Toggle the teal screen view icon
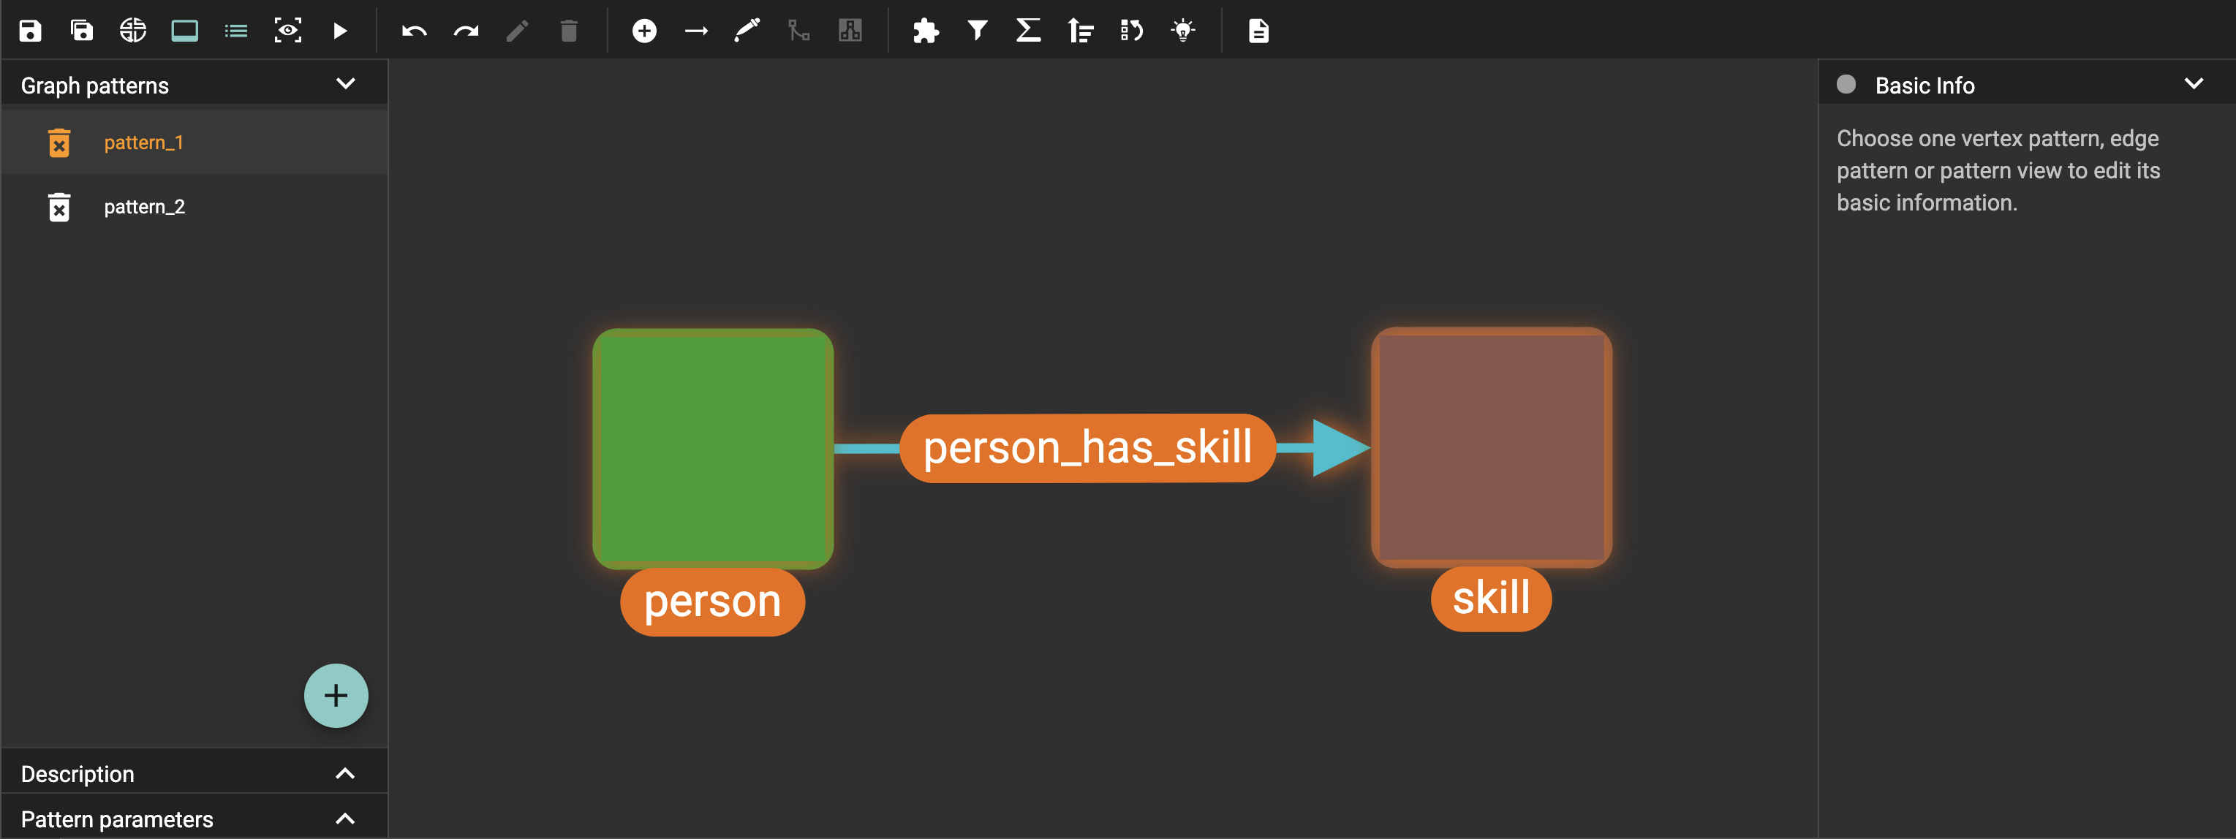2236x839 pixels. click(184, 31)
